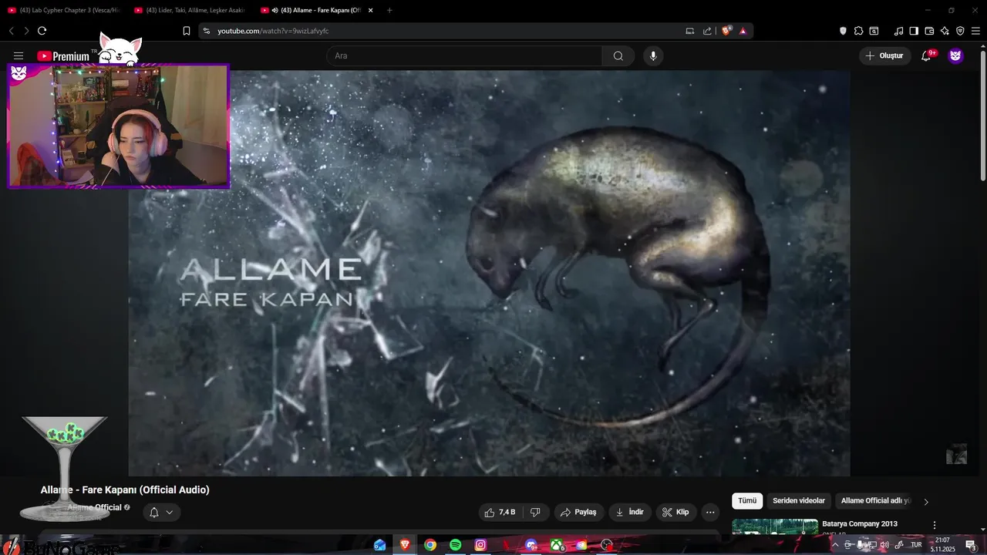Open Xbox app in taskbar
987x555 pixels.
[x=556, y=545]
